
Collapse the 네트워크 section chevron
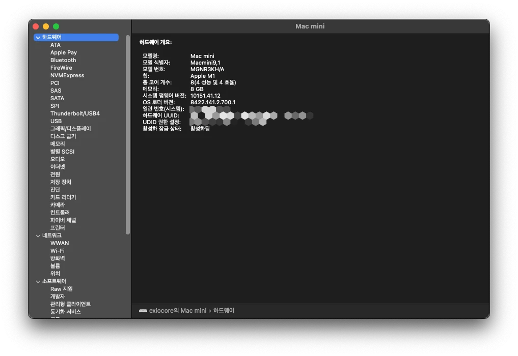click(x=38, y=235)
